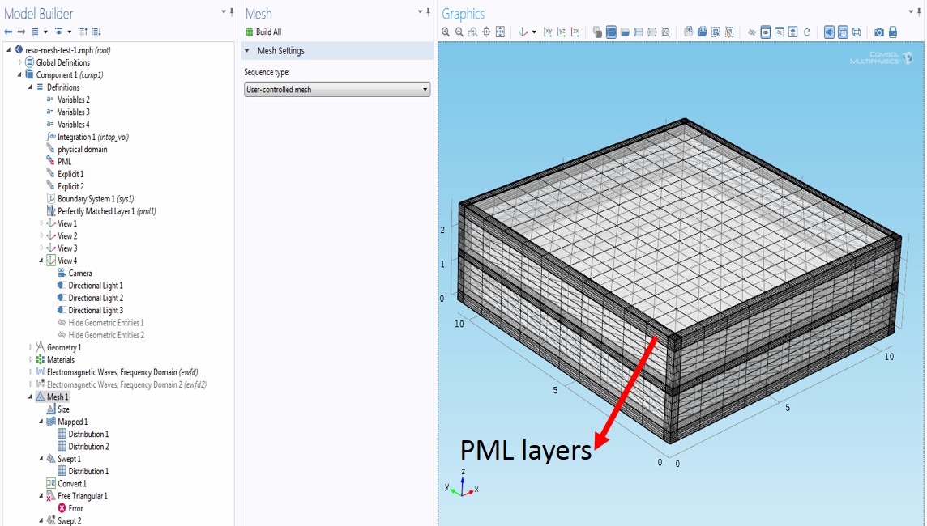Take a snapshot with the camera icon
The height and width of the screenshot is (526, 927).
click(x=878, y=32)
